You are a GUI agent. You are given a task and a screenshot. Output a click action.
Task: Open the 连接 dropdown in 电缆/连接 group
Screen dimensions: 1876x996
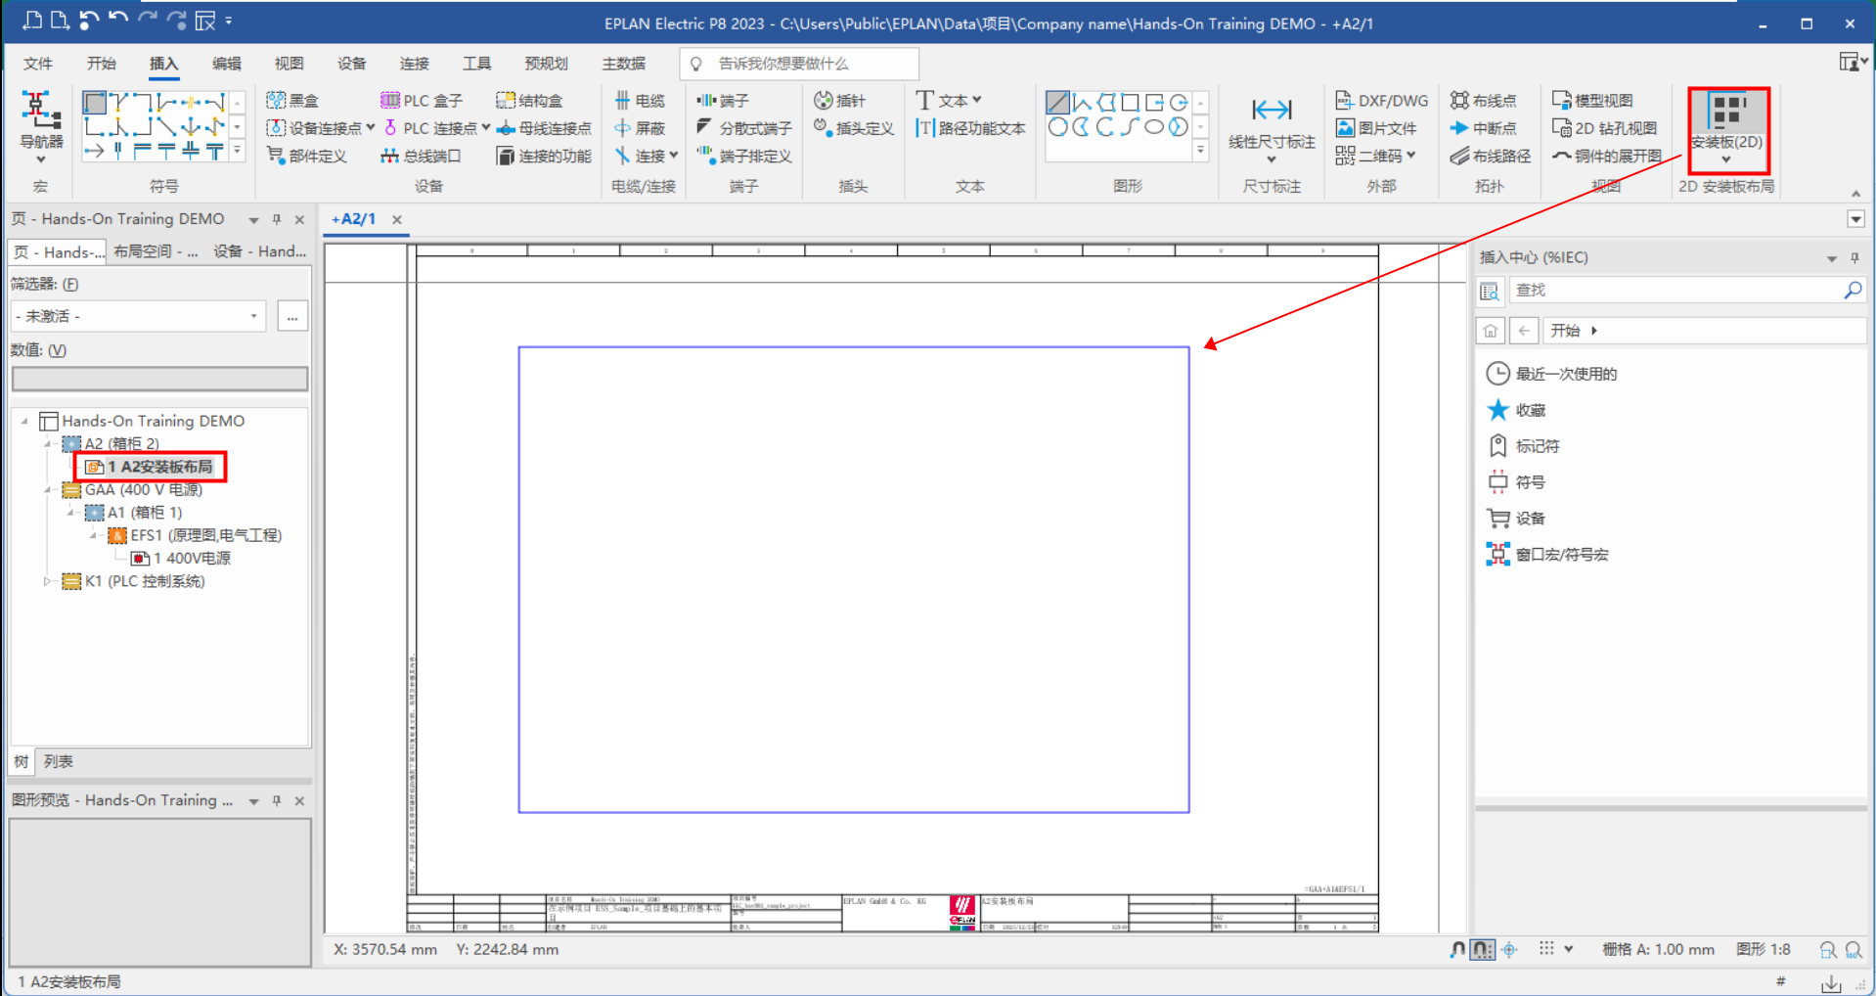point(673,156)
